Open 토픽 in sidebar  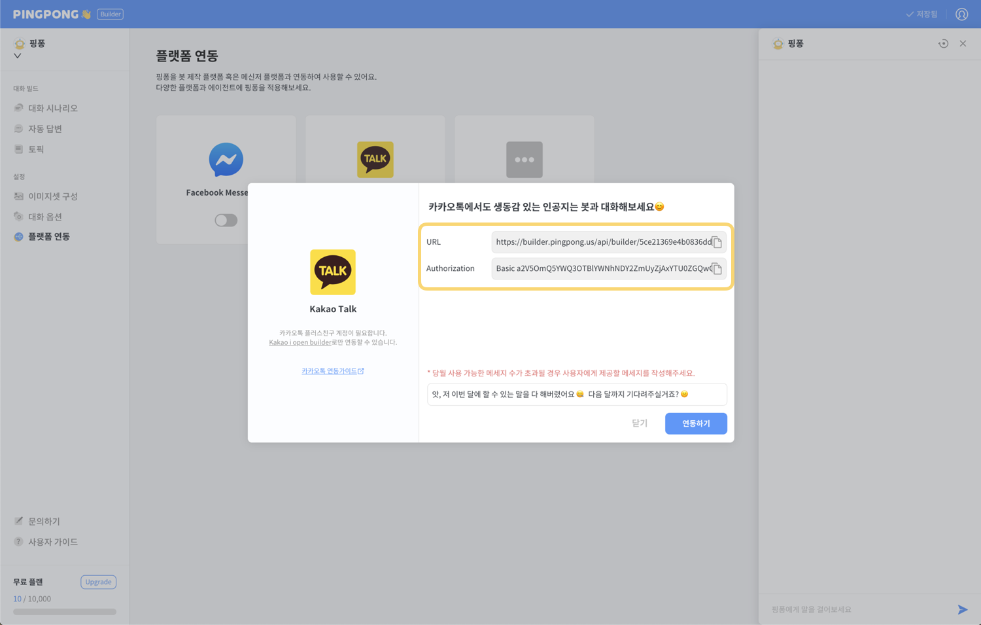click(36, 149)
